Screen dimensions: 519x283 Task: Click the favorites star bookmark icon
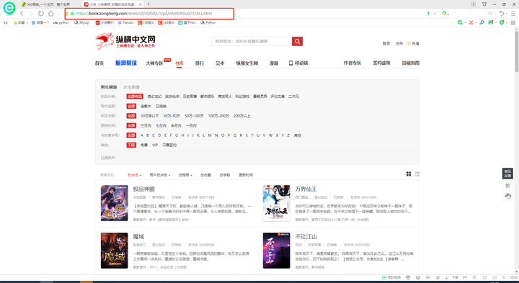tap(14, 22)
